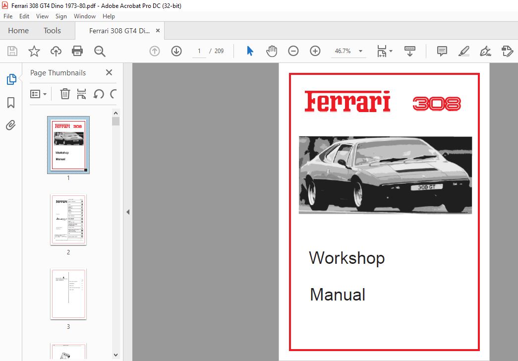Delete the selected page with the trash icon
518x361 pixels.
pos(65,94)
